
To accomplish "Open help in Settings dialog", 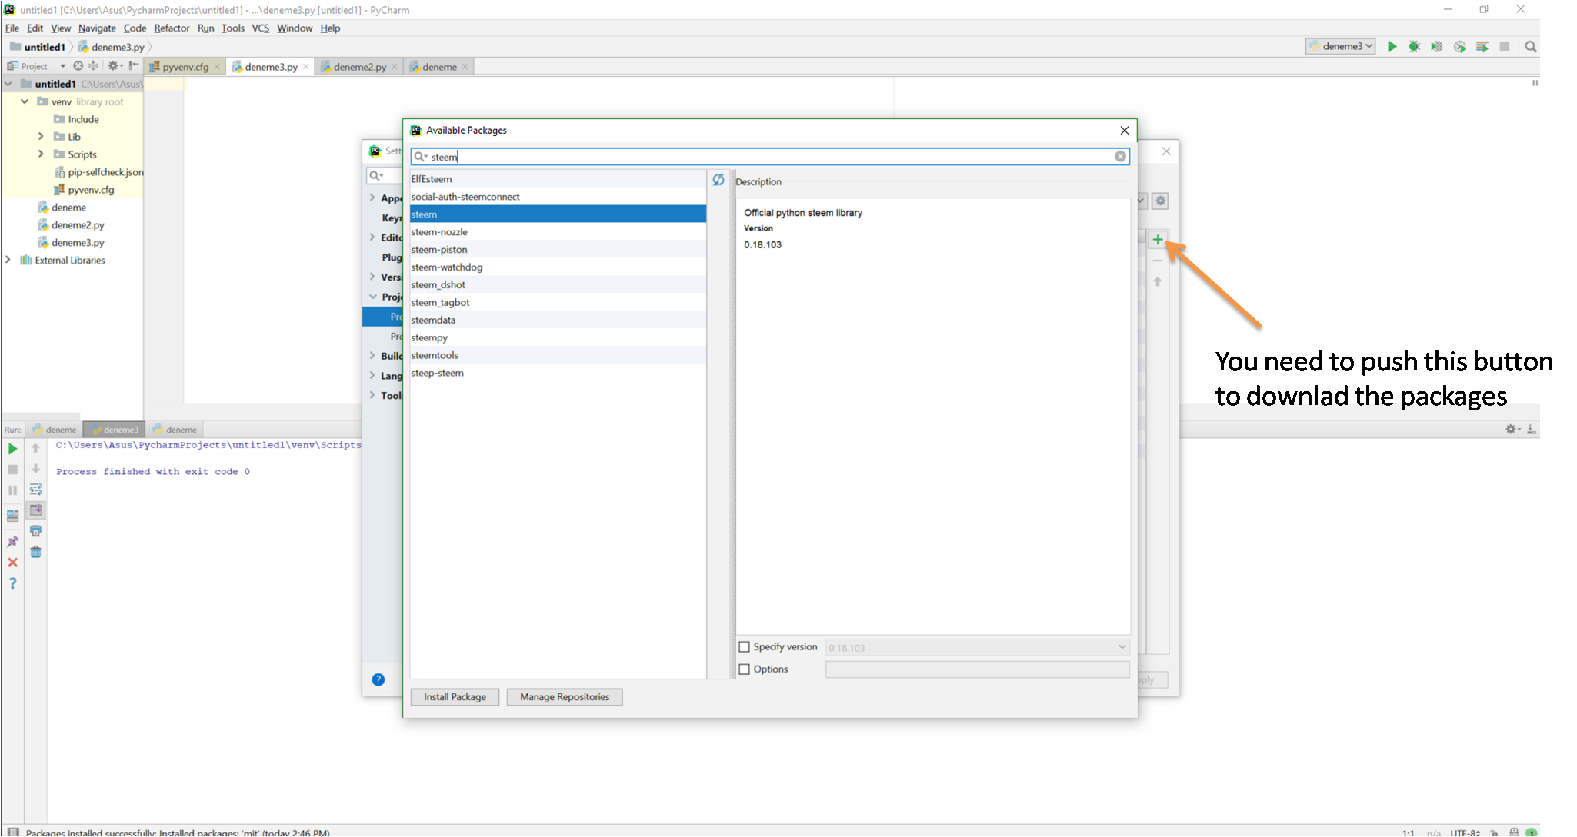I will (x=378, y=679).
